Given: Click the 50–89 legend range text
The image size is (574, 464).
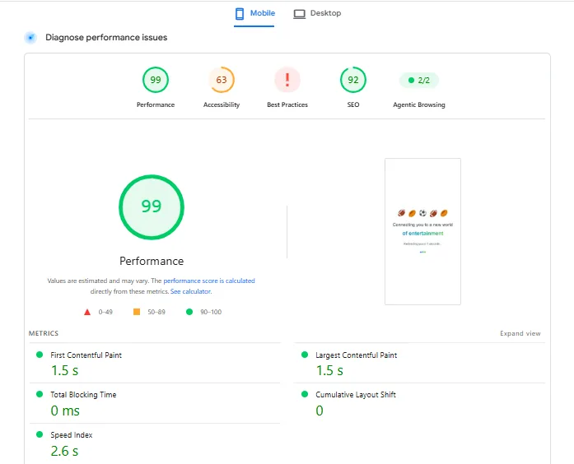Looking at the screenshot, I should click(x=156, y=312).
